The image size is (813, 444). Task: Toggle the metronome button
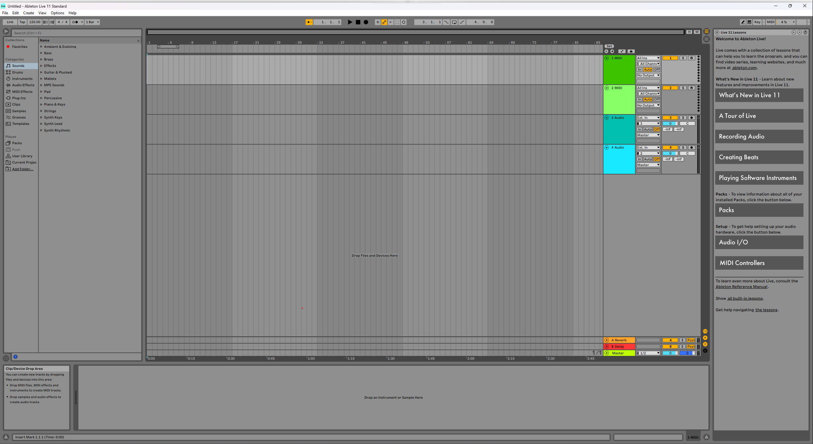[x=75, y=22]
